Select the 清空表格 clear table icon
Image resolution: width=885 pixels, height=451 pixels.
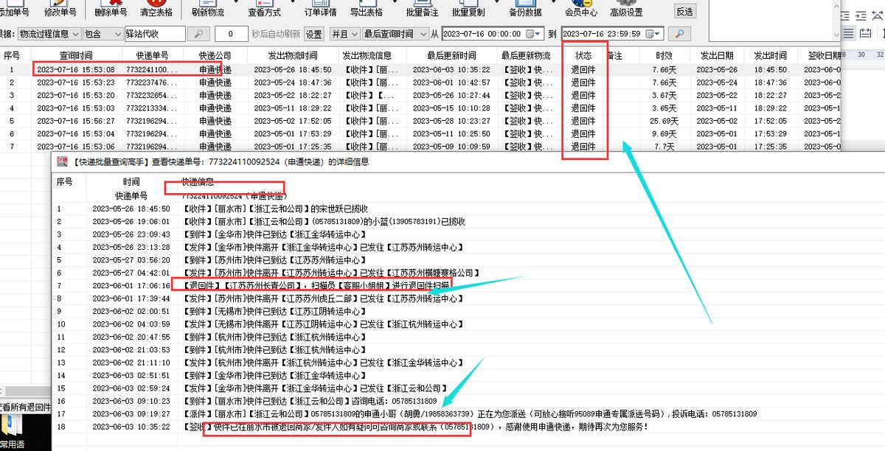[156, 8]
